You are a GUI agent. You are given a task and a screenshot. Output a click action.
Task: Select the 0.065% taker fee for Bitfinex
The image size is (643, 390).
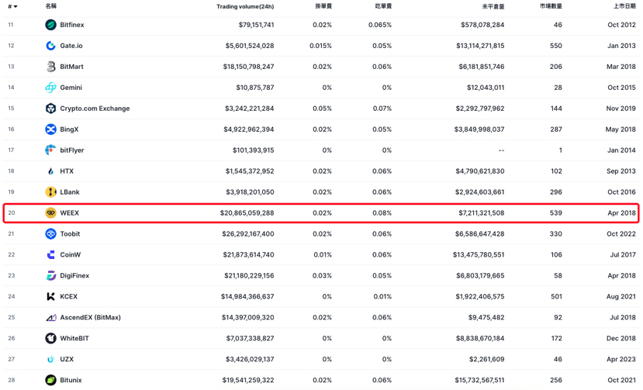(x=380, y=25)
